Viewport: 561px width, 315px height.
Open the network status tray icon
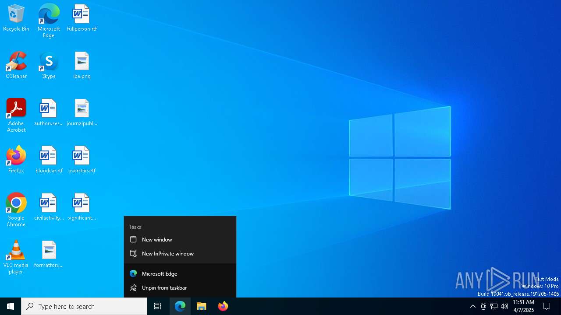pyautogui.click(x=494, y=306)
